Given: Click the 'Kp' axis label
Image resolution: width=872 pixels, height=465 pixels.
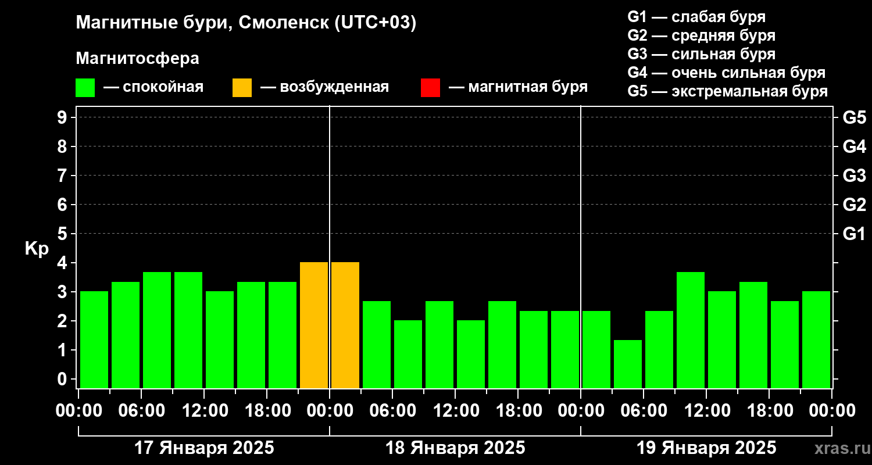Looking at the screenshot, I should pyautogui.click(x=37, y=249).
